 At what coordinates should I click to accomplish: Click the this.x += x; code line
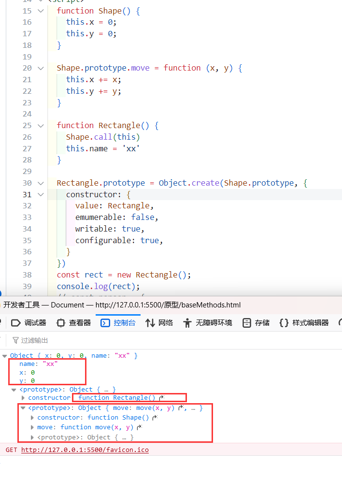pyautogui.click(x=94, y=80)
